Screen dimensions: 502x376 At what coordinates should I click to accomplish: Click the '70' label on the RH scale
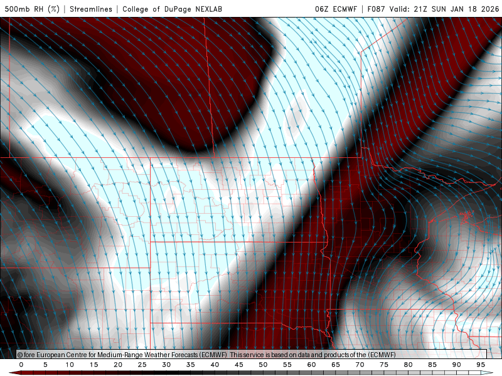click(x=360, y=365)
